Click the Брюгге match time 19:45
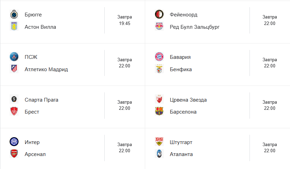This screenshot has width=290, height=169. point(125,24)
